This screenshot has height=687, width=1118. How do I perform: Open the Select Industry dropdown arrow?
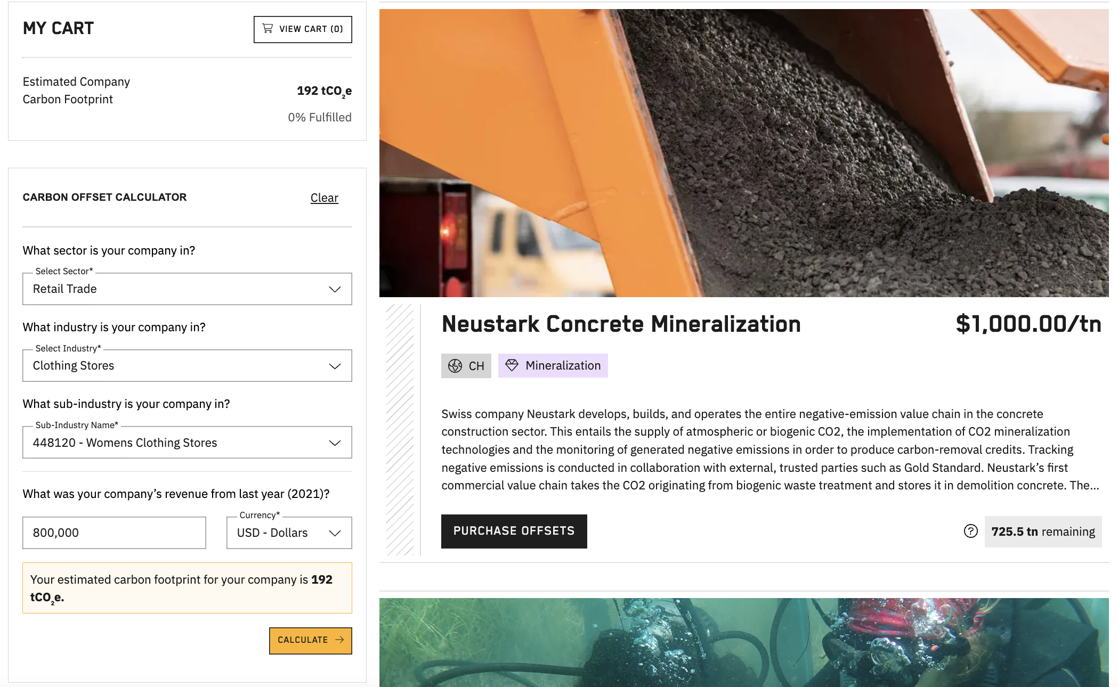[x=335, y=366]
